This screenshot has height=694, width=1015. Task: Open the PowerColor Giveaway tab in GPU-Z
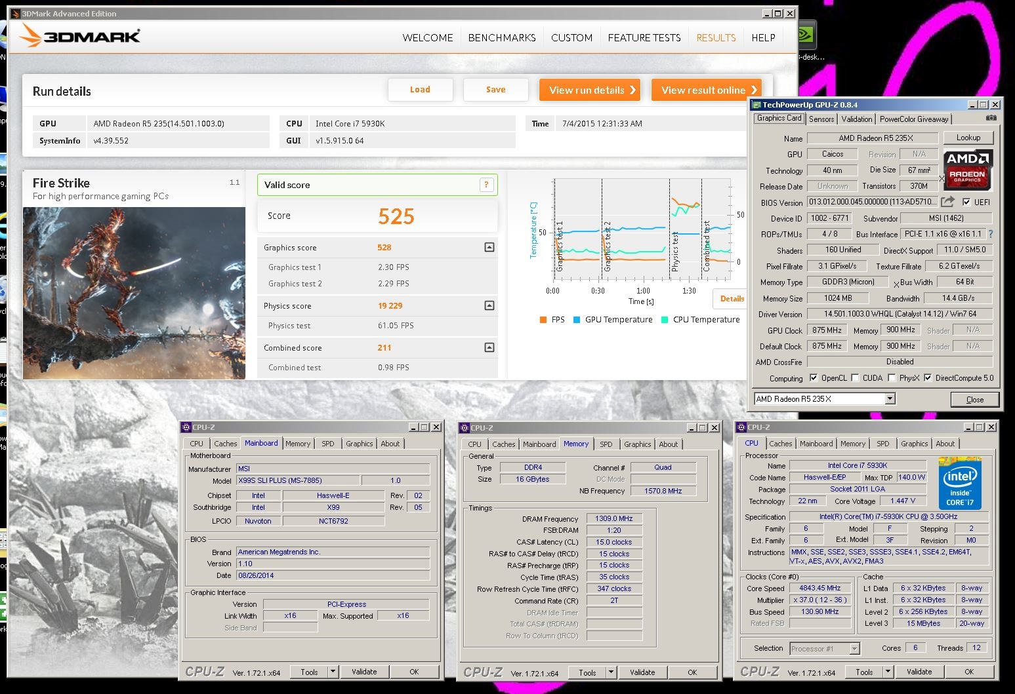[914, 119]
